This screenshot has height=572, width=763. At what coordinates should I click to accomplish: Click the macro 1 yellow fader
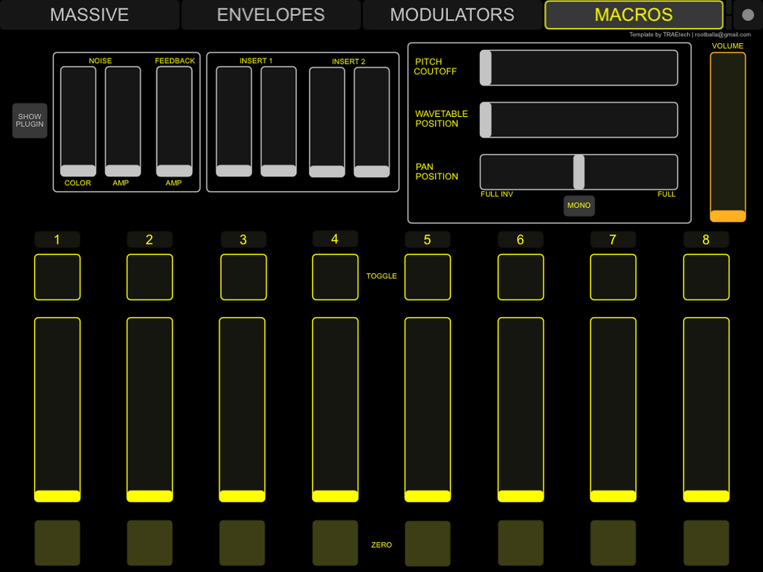(58, 410)
